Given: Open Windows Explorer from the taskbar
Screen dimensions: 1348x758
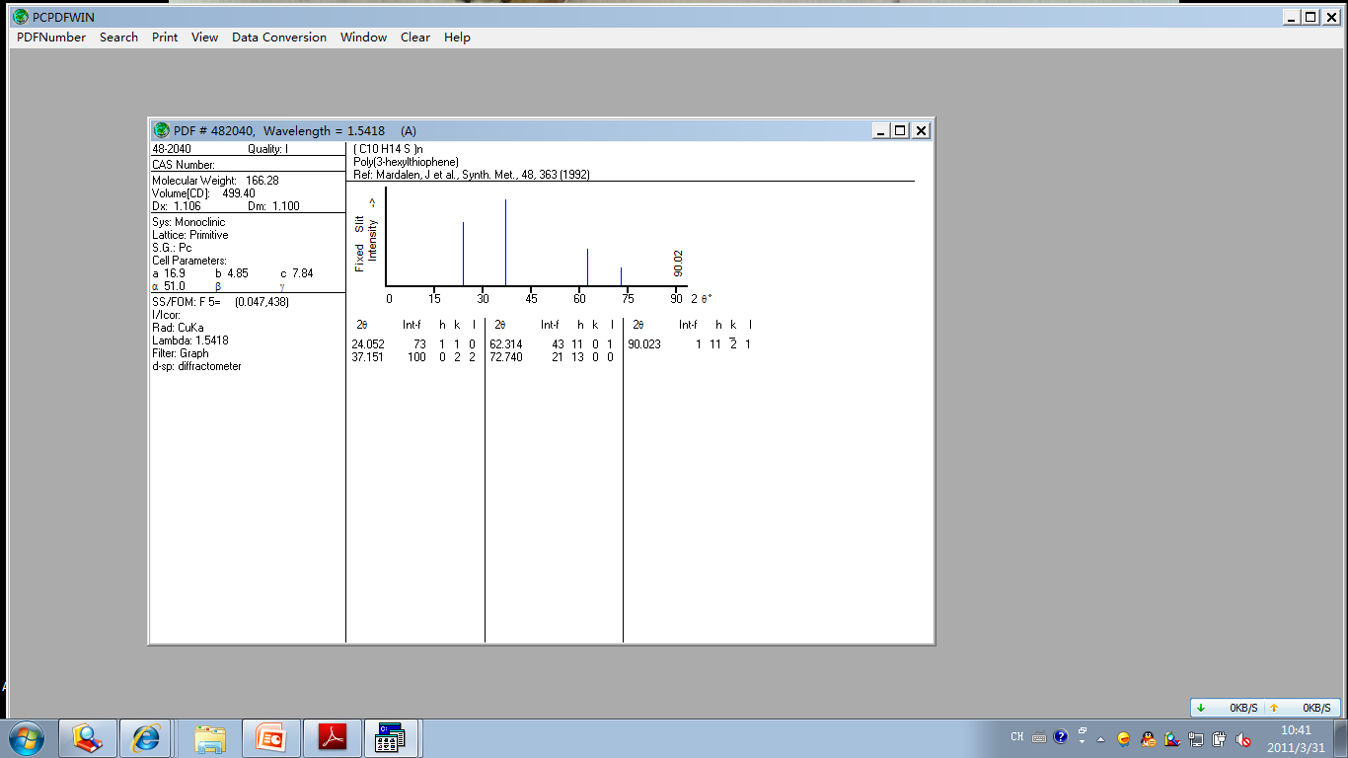Looking at the screenshot, I should pos(210,737).
